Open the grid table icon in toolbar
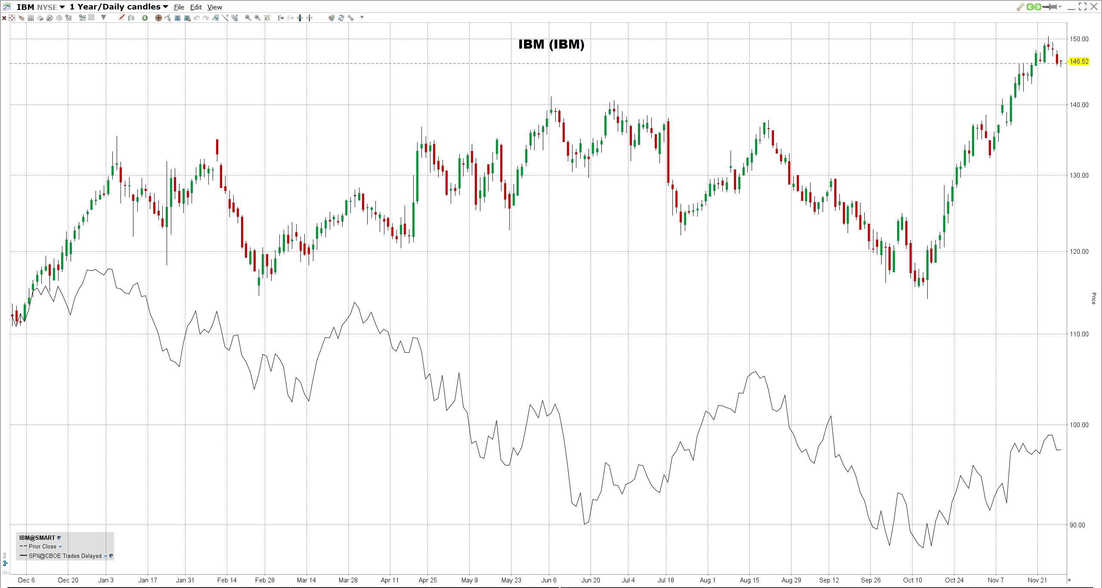Image resolution: width=1102 pixels, height=588 pixels. pos(31,18)
